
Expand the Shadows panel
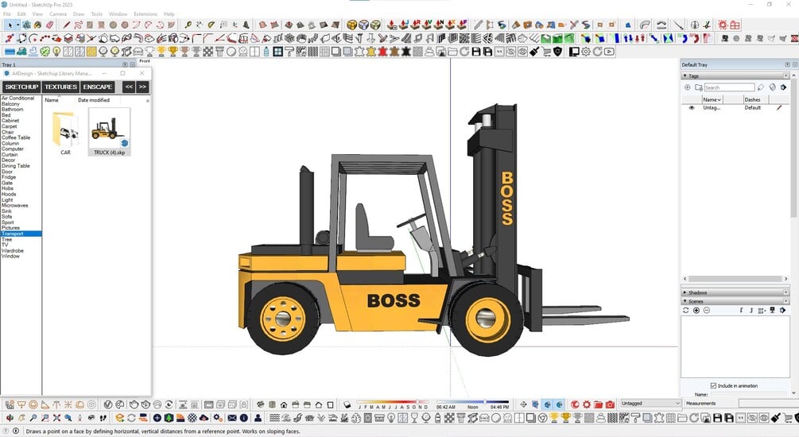coord(685,293)
